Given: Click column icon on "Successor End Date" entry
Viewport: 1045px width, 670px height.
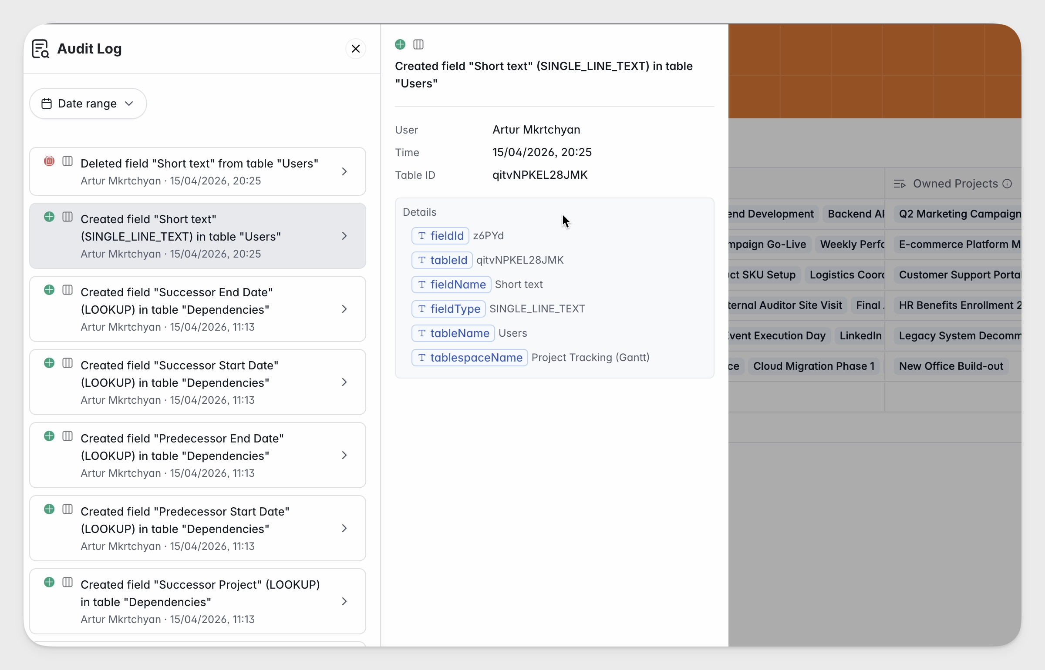Looking at the screenshot, I should pyautogui.click(x=67, y=290).
